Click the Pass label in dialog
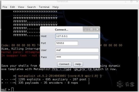Image resolution: width=139 pixels, height=92 pixels. coord(44,57)
